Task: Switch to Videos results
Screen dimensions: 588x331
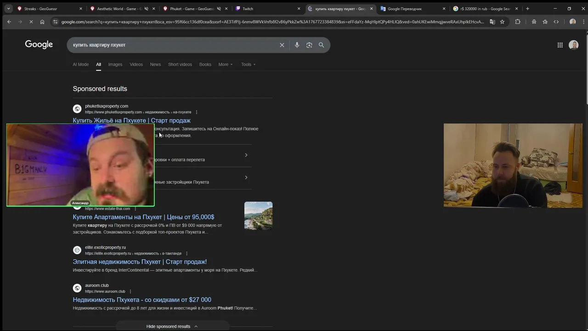Action: 136,64
